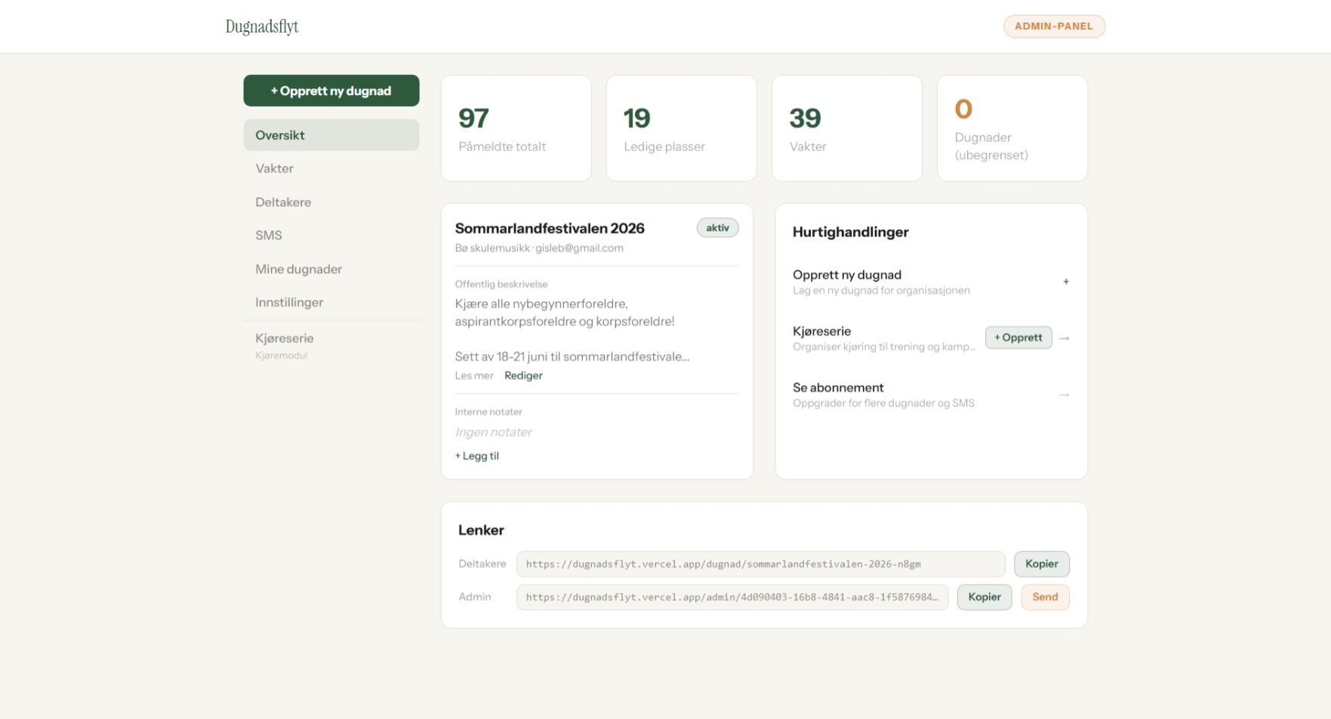Click the arrow icon in the Kjøreserie row
The height and width of the screenshot is (719, 1331).
click(1064, 338)
